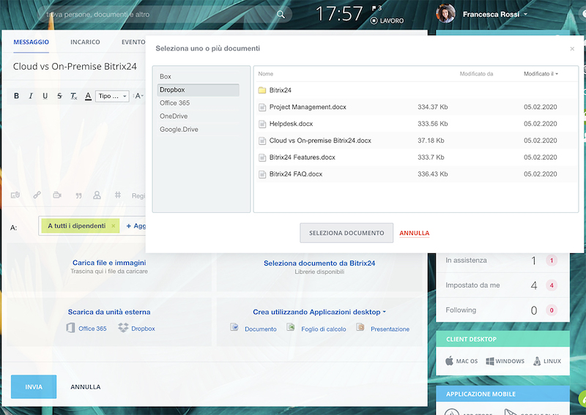Open text color picker in editor
Screen dimensions: 586x415
coord(88,96)
